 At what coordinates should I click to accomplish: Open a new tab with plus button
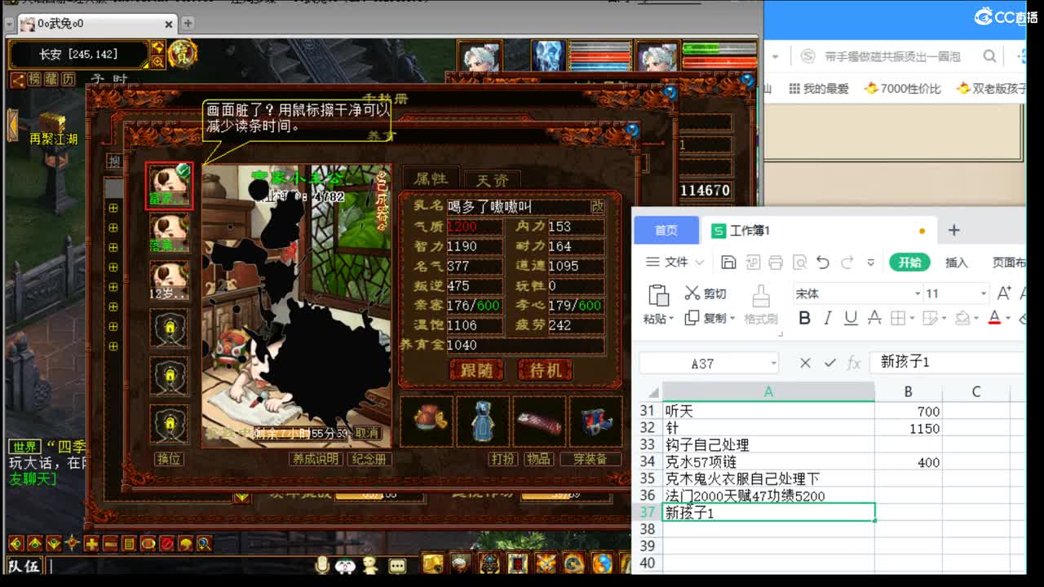coord(953,231)
